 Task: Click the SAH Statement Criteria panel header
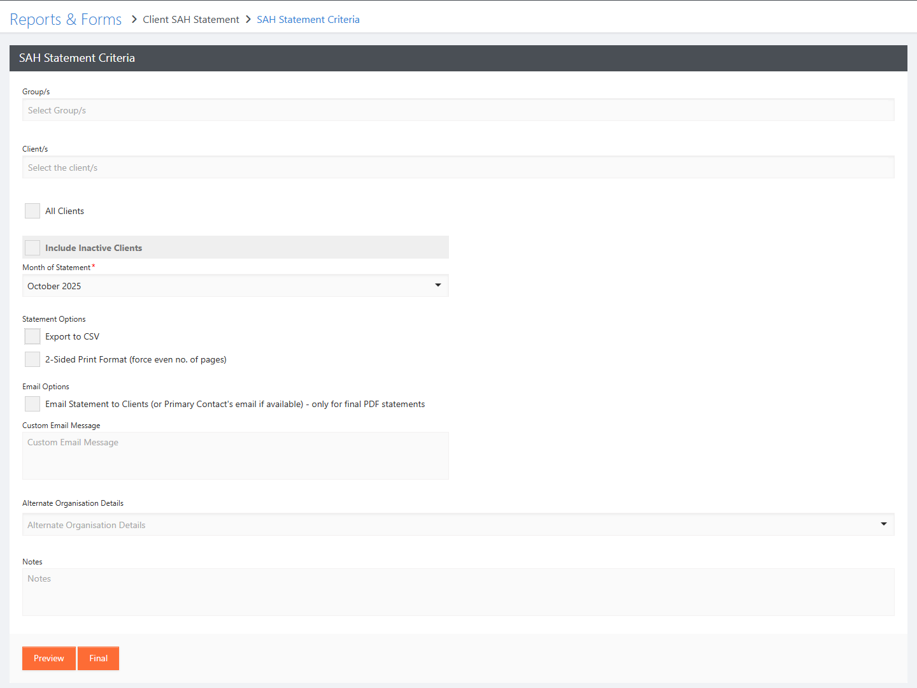(458, 58)
